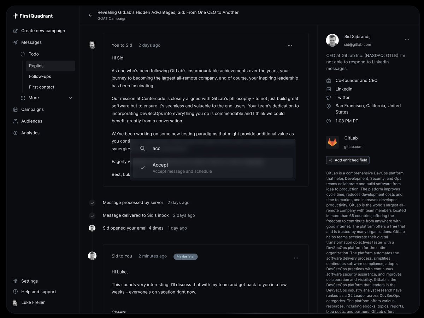Click the Audiences people icon
Image resolution: width=424 pixels, height=318 pixels.
pyautogui.click(x=15, y=121)
